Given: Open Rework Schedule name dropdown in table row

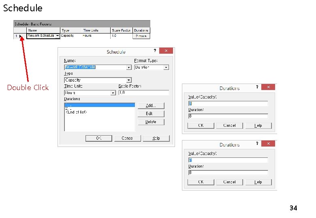Looking at the screenshot, I should pyautogui.click(x=58, y=36).
